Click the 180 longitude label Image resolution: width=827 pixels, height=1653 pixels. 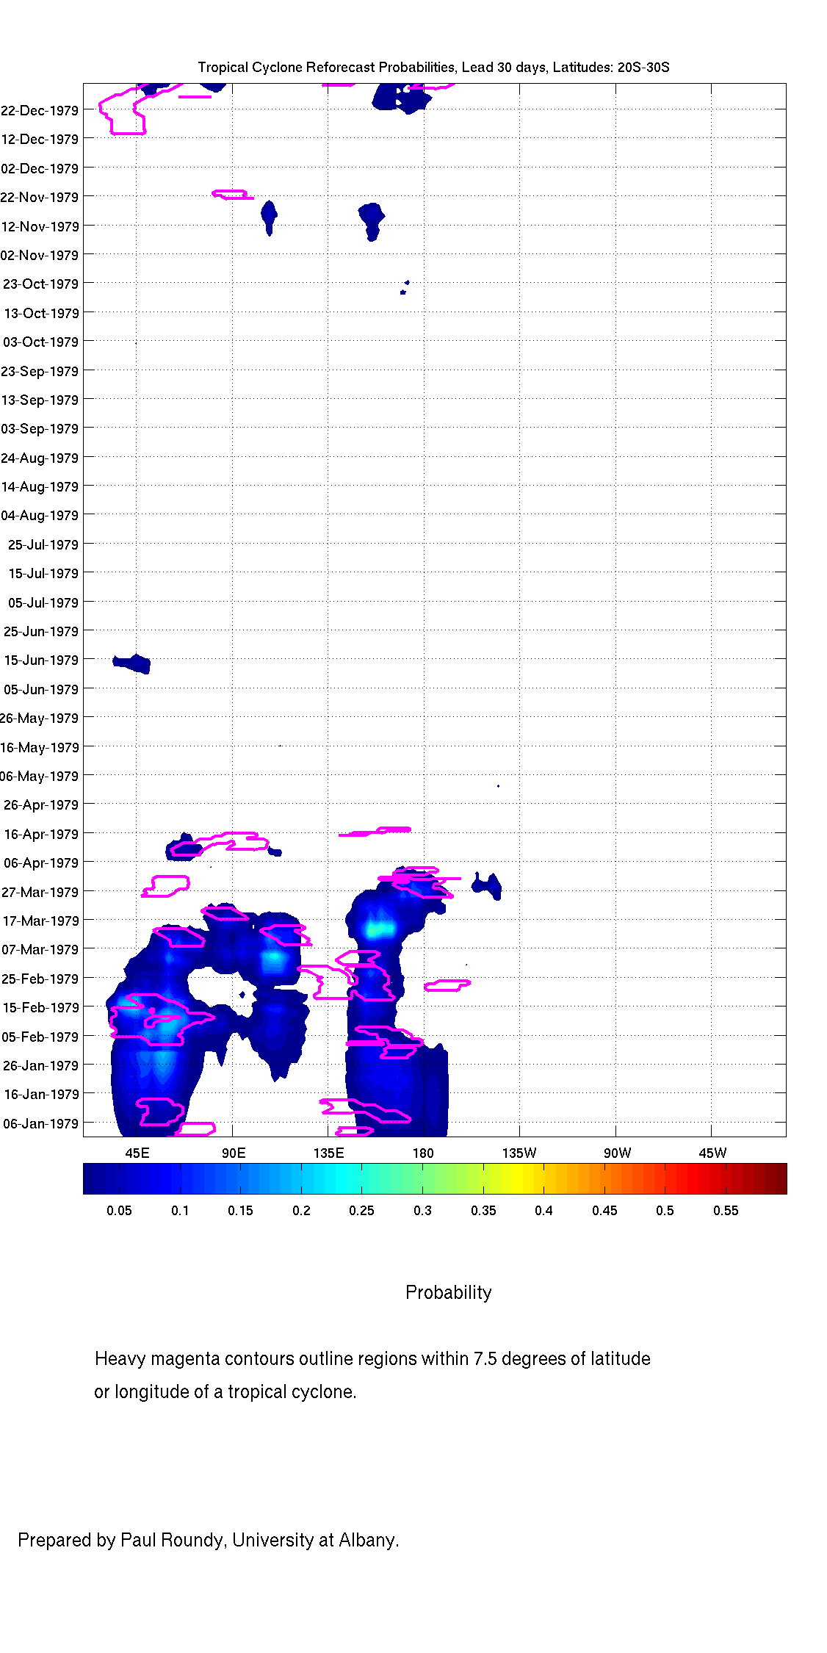423,1153
